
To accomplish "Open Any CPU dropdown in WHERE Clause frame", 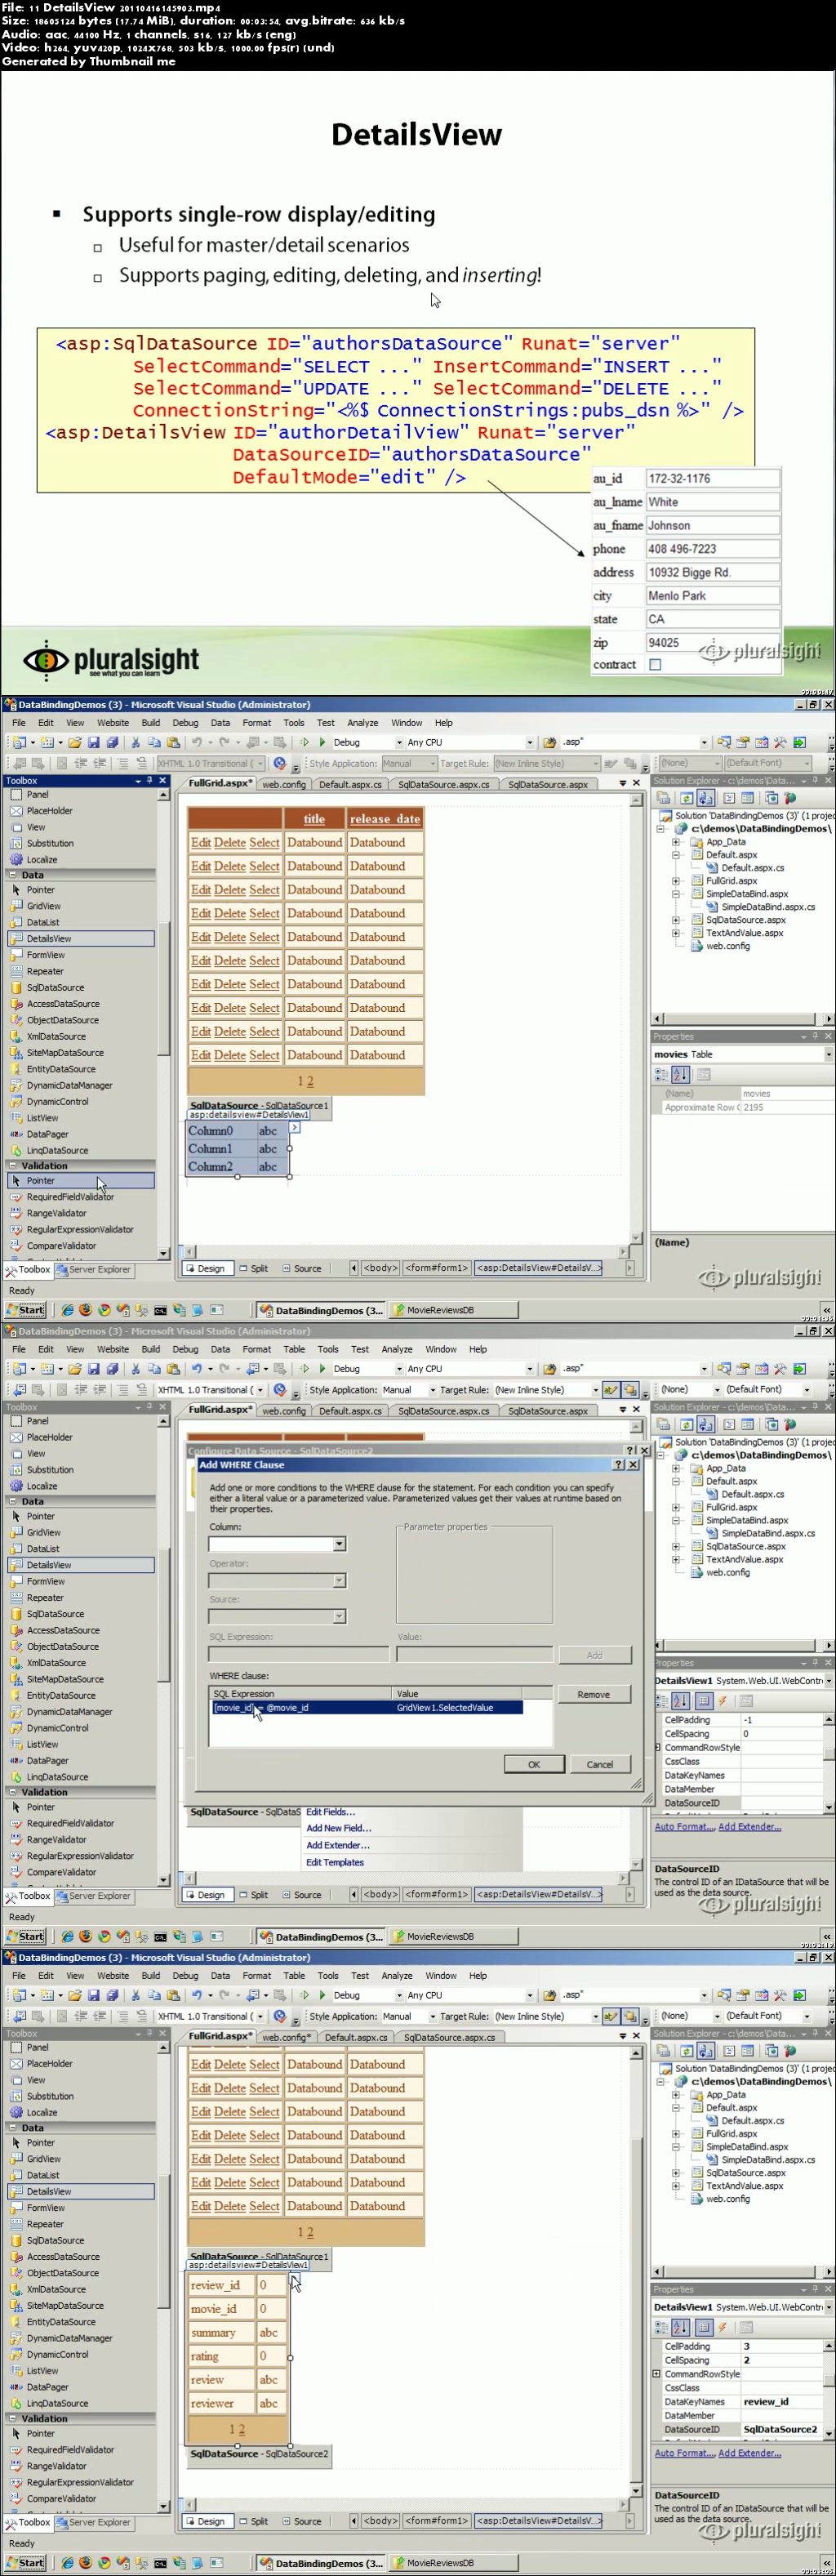I will [529, 1368].
